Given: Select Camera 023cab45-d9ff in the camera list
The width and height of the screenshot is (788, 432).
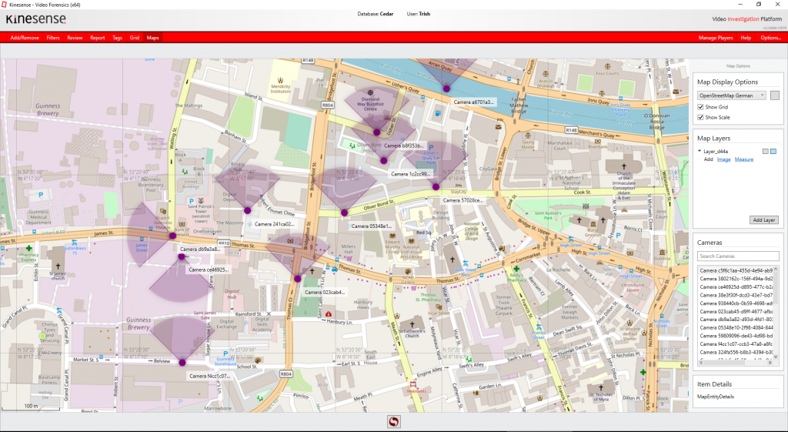Looking at the screenshot, I should 736,311.
